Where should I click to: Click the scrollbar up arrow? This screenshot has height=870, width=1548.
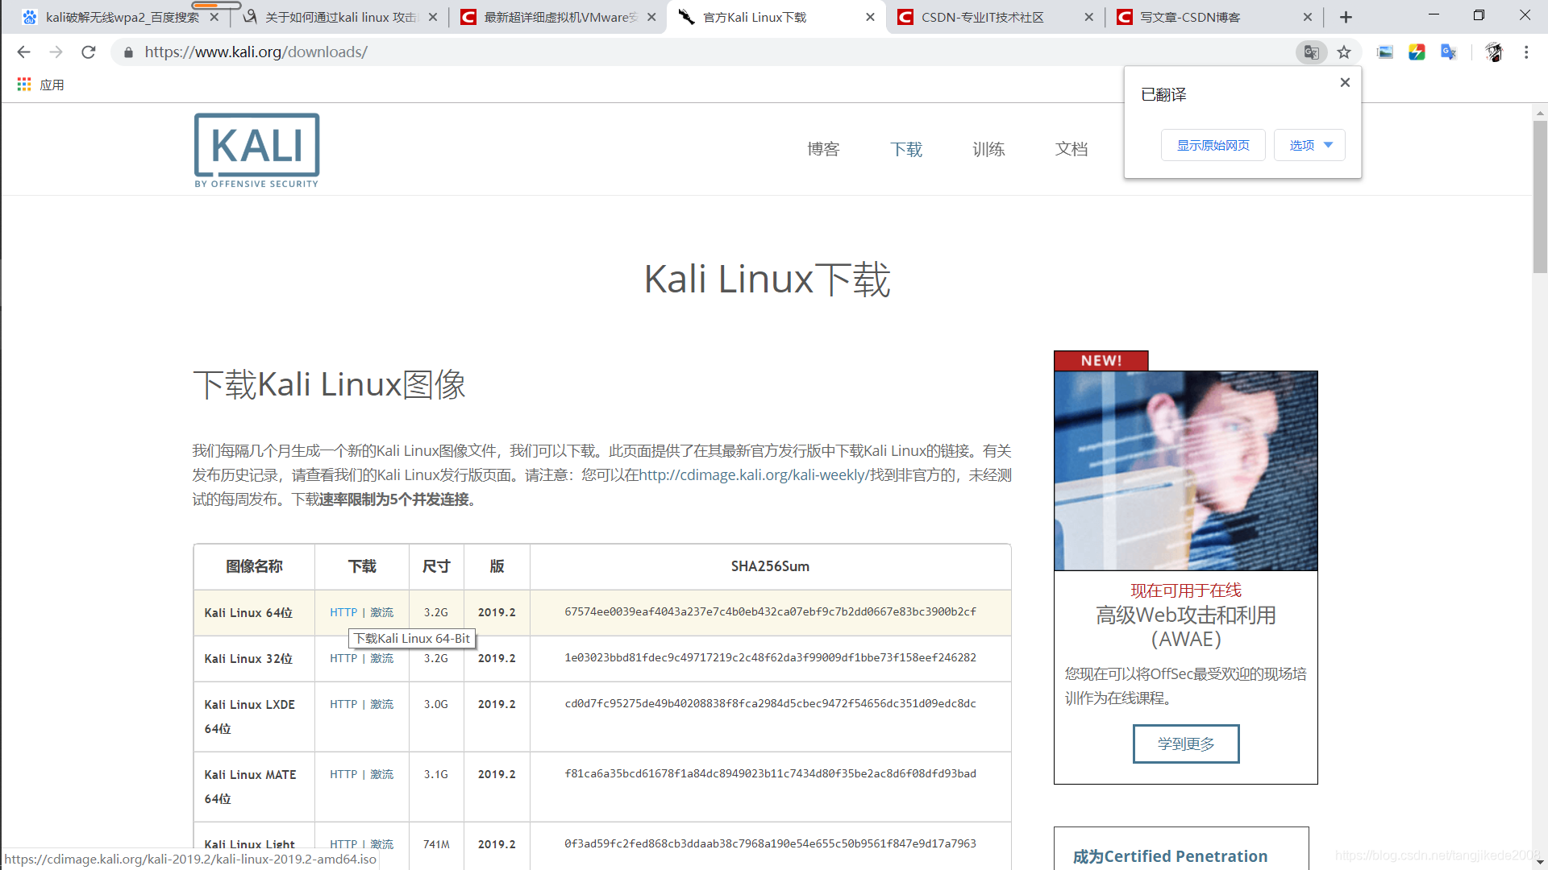coord(1540,113)
